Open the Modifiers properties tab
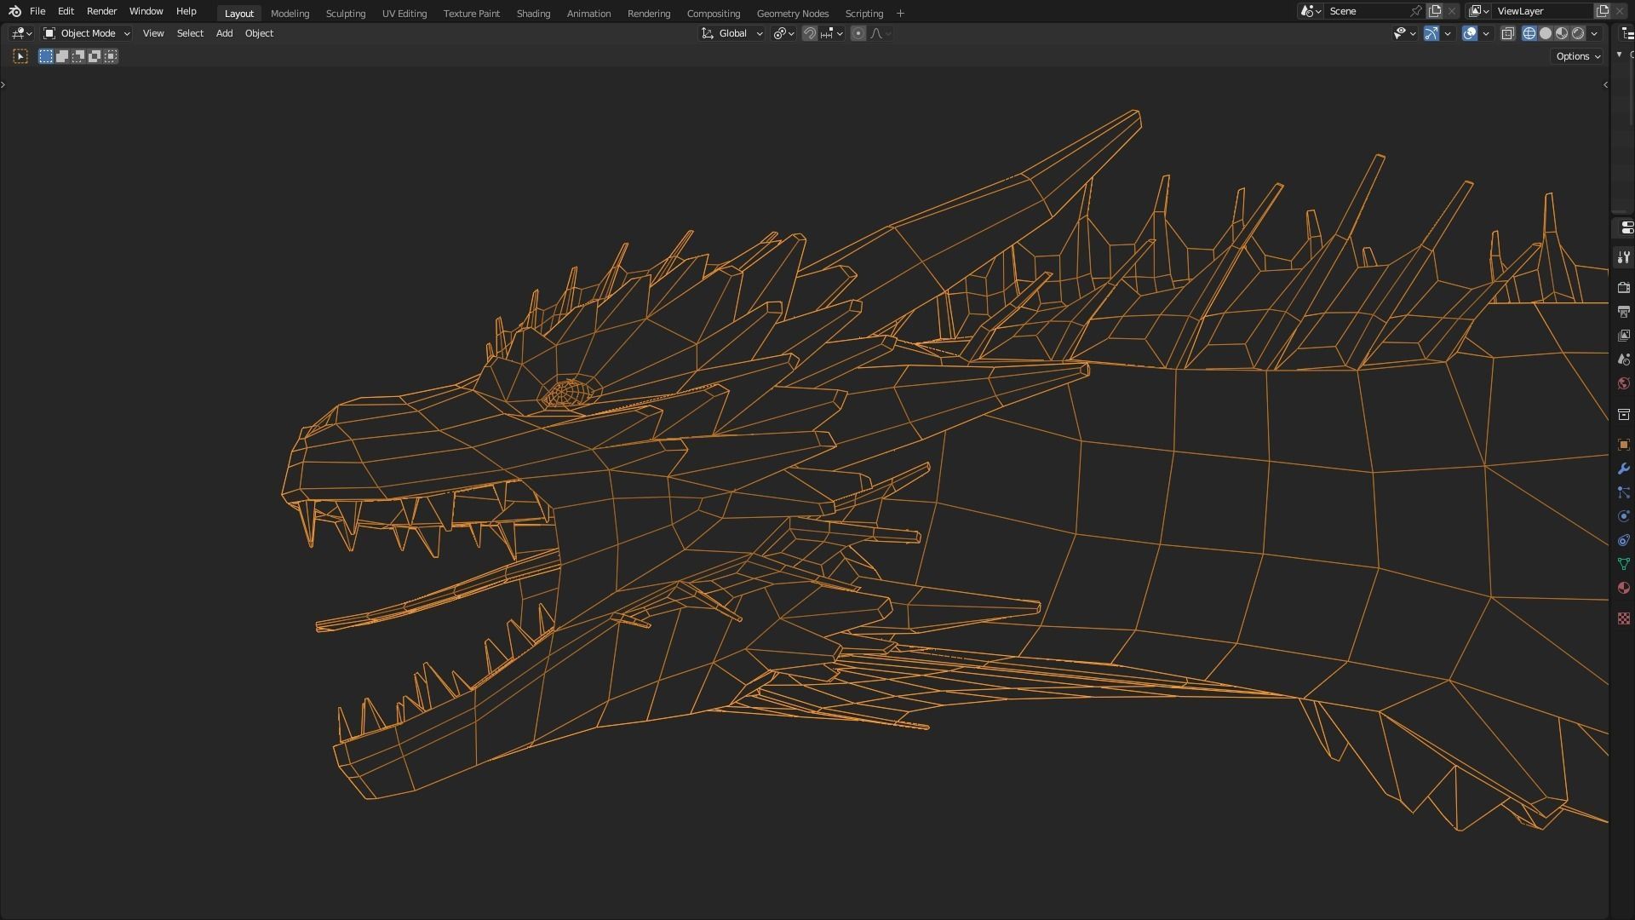Viewport: 1635px width, 920px height. pyautogui.click(x=1623, y=469)
